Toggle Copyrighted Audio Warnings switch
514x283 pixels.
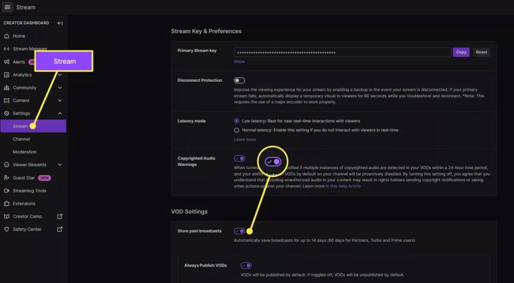(x=239, y=159)
